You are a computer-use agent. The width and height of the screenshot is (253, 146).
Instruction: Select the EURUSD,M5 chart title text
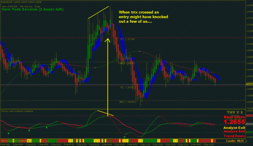(21, 2)
